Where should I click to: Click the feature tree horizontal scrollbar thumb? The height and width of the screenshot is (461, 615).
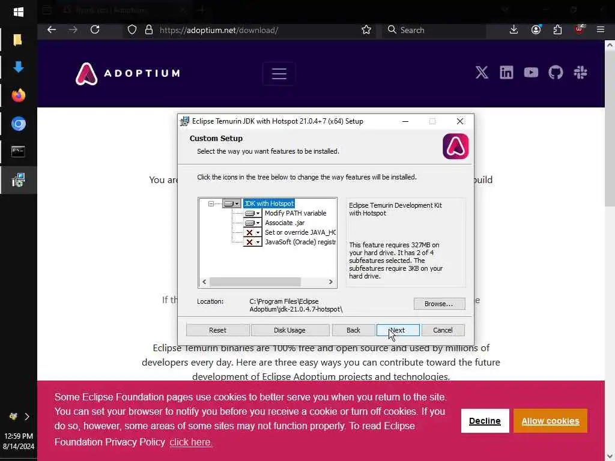coord(255,282)
